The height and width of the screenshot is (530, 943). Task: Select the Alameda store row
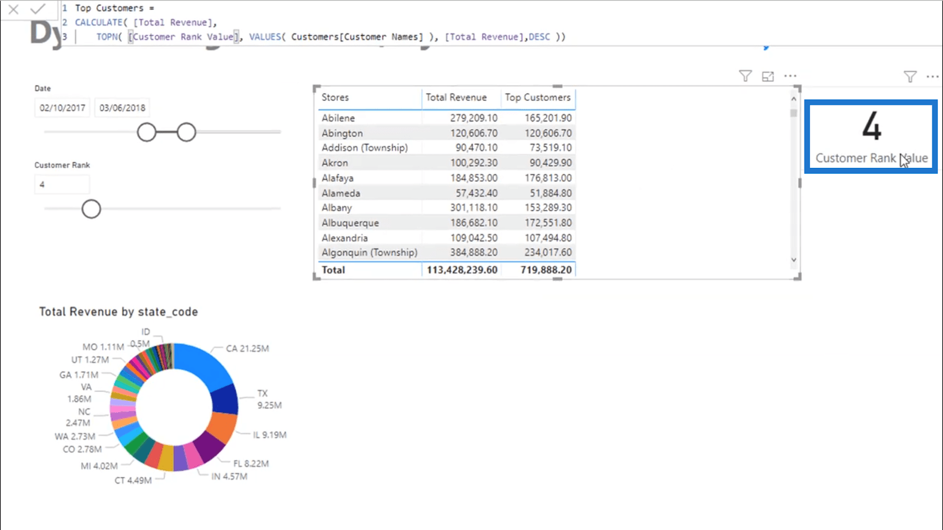pyautogui.click(x=446, y=193)
